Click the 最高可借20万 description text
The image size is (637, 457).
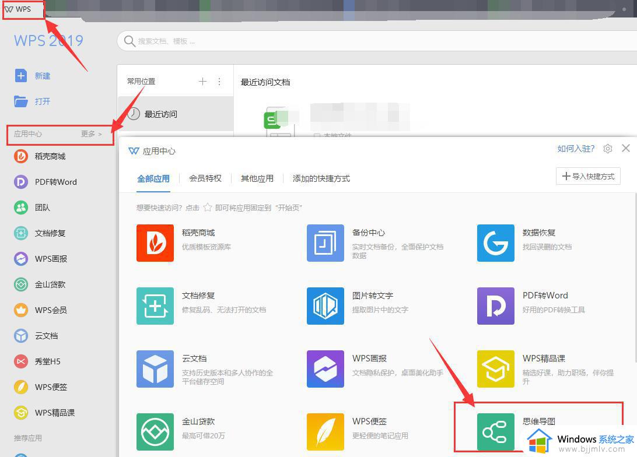click(x=203, y=435)
